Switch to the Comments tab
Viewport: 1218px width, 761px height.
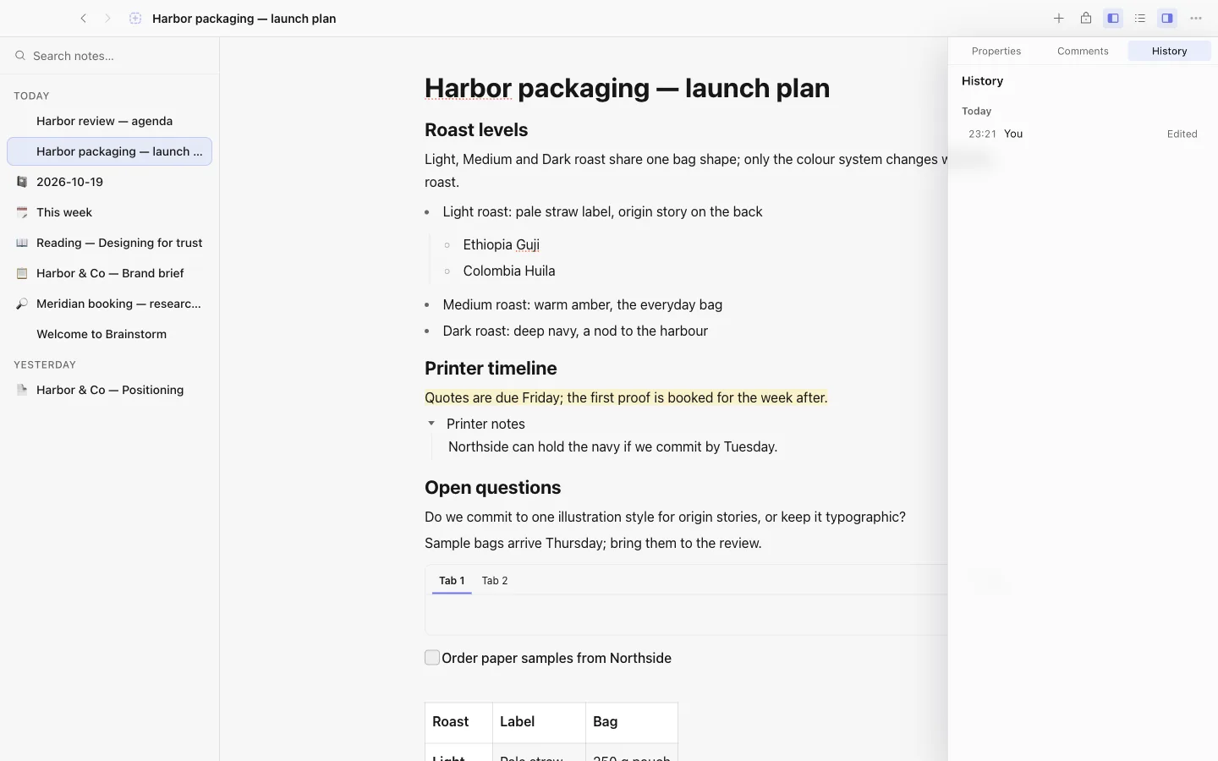click(x=1083, y=52)
